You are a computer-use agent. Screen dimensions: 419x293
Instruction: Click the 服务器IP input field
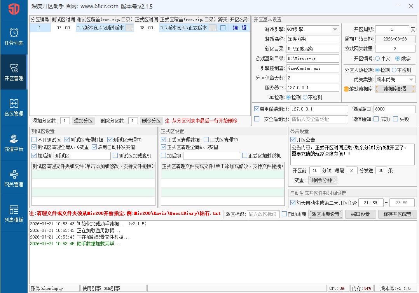(313, 88)
